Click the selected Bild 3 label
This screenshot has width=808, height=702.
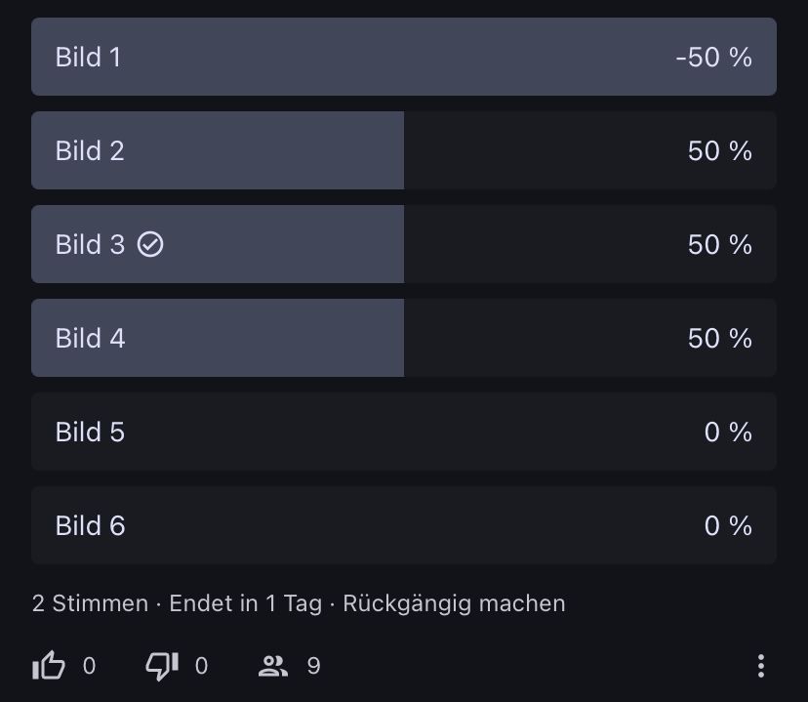tap(90, 244)
